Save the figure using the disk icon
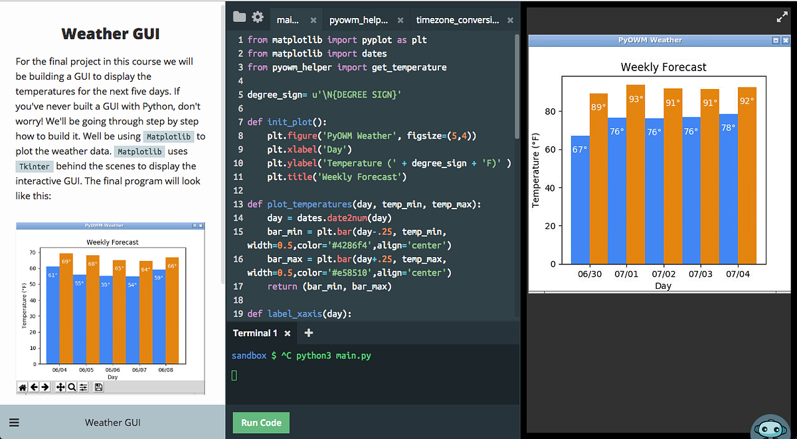Screen dimensions: 797x439 pyautogui.click(x=98, y=387)
